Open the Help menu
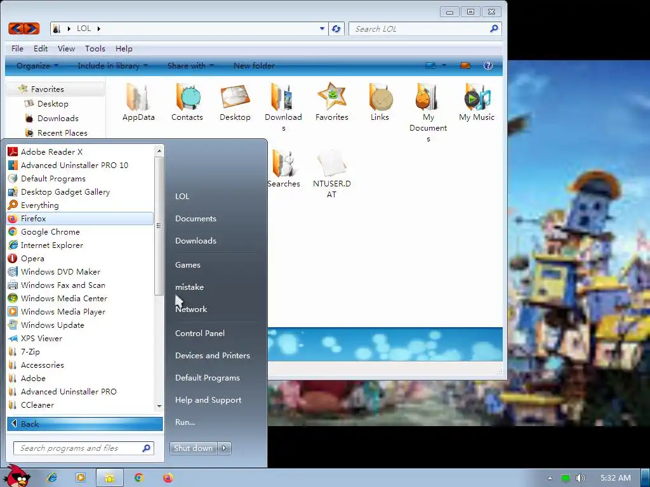The height and width of the screenshot is (487, 650). 124,48
